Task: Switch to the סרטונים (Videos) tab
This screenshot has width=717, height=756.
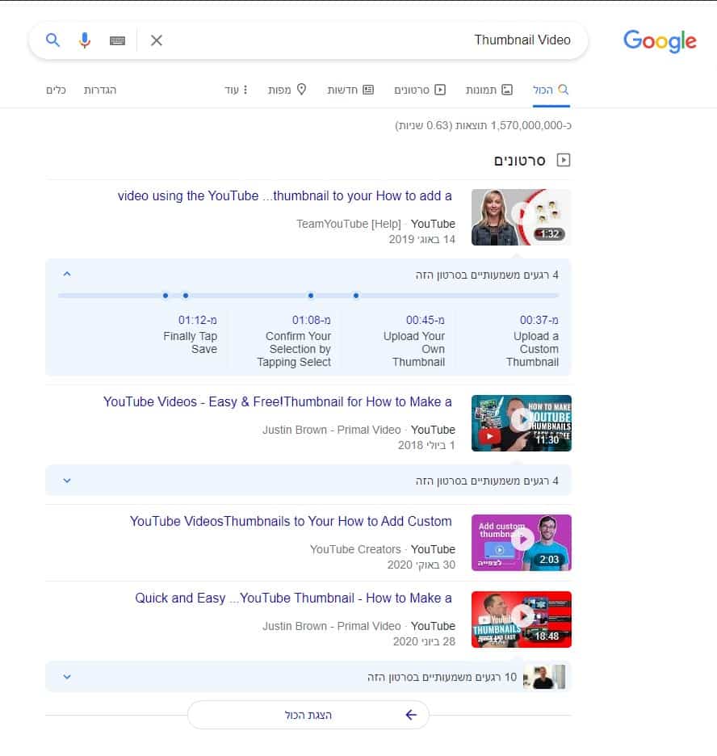Action: [x=420, y=90]
